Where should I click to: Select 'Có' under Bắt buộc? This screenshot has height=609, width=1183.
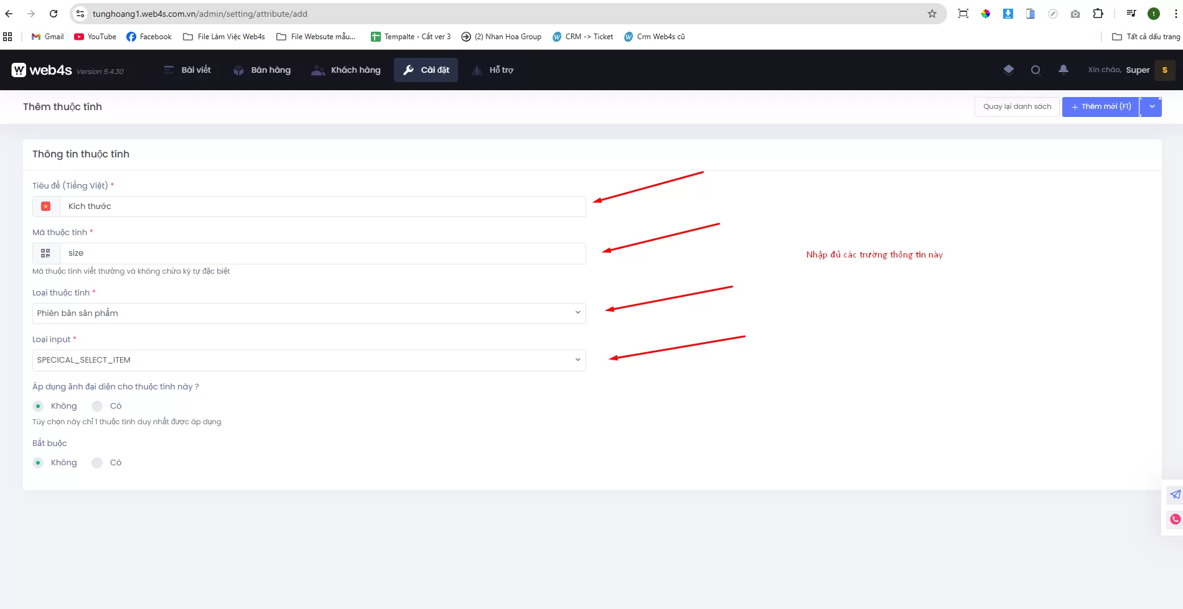point(97,463)
